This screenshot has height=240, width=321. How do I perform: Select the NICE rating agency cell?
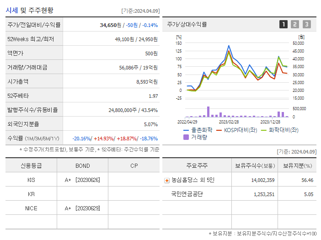coord(31,208)
